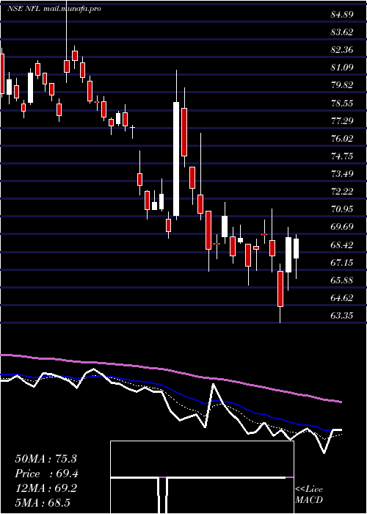
Task: Select the 73.49 price axis label
Action: [342, 174]
